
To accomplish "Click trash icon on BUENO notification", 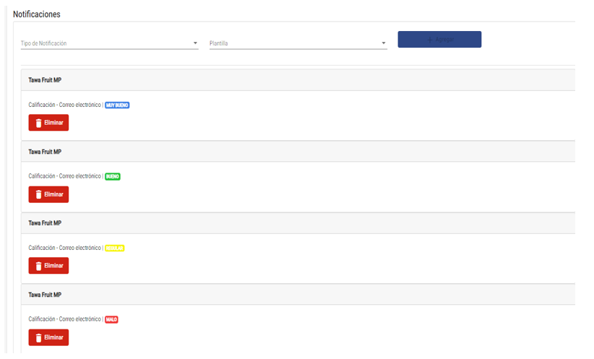I will click(x=39, y=194).
